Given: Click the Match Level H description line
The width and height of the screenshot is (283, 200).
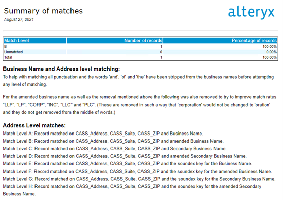Looking at the screenshot, I should point(132,190).
